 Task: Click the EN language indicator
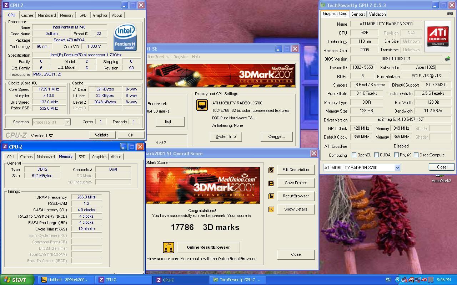point(388,280)
